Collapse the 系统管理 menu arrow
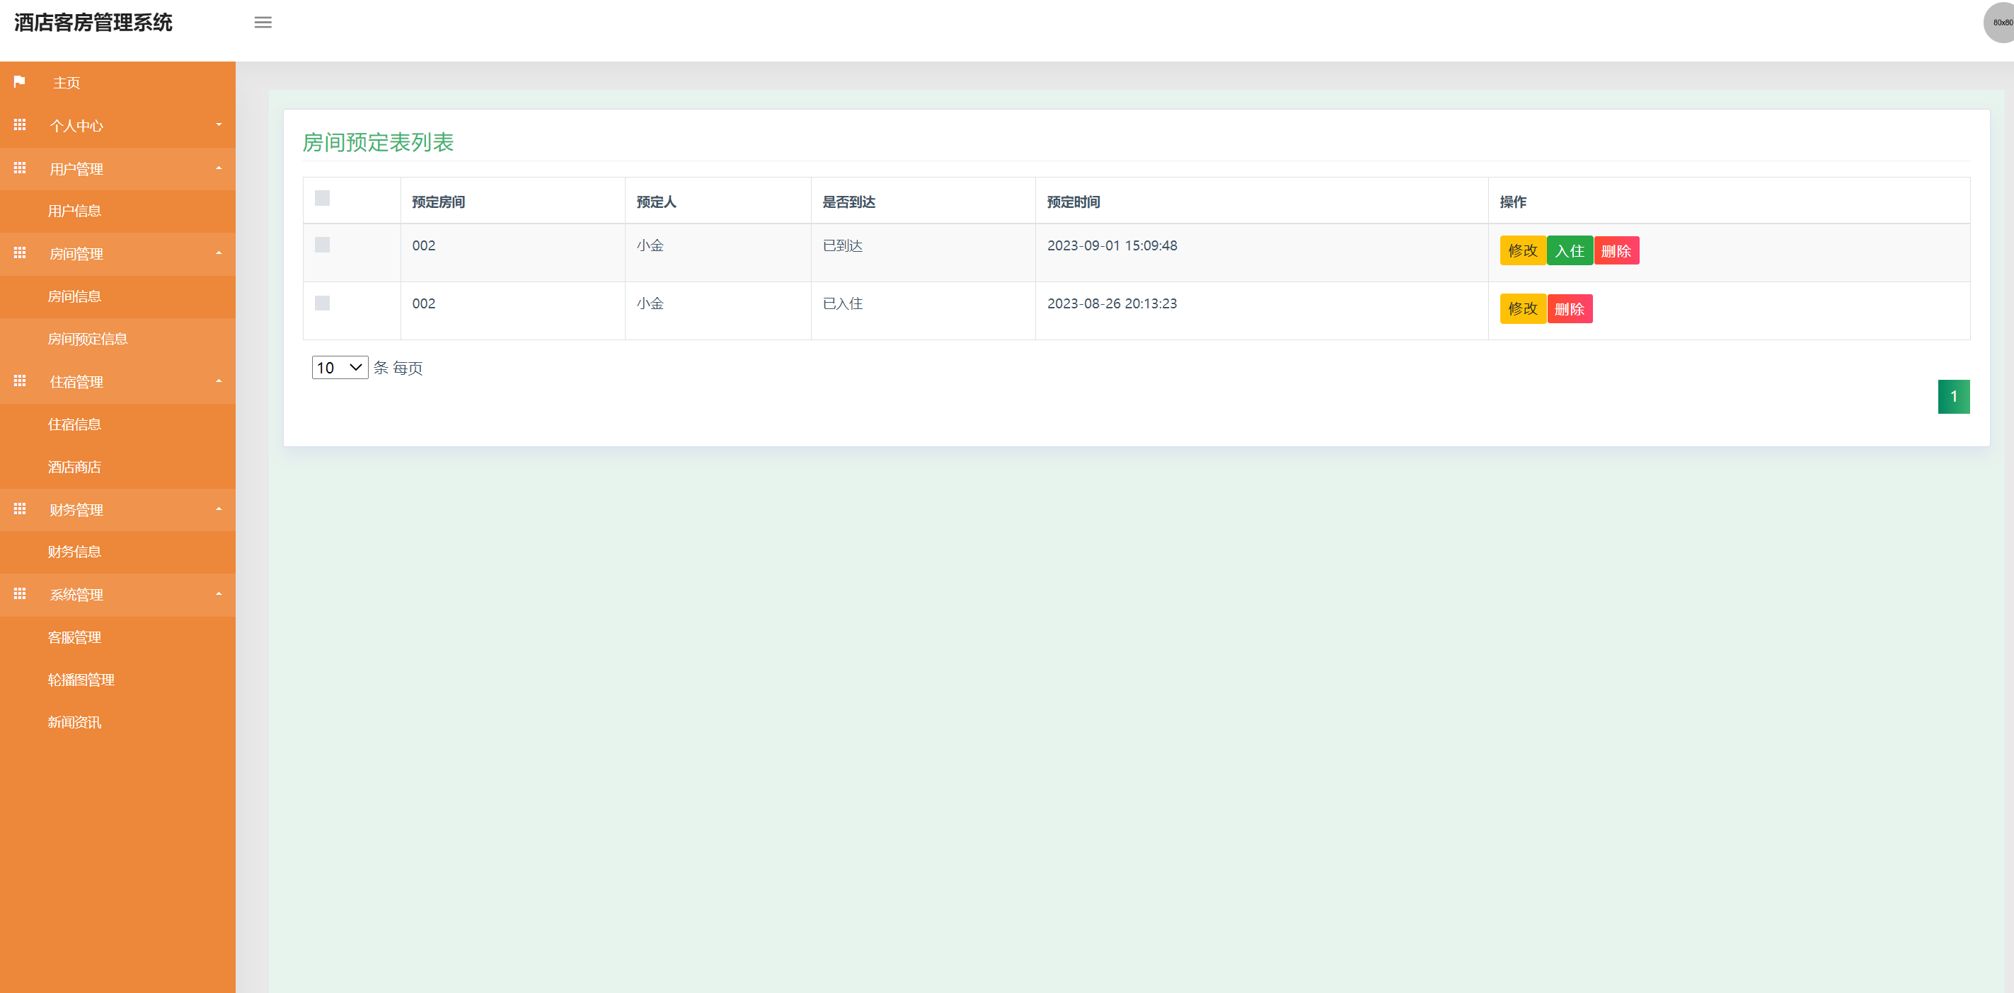2014x993 pixels. click(219, 595)
